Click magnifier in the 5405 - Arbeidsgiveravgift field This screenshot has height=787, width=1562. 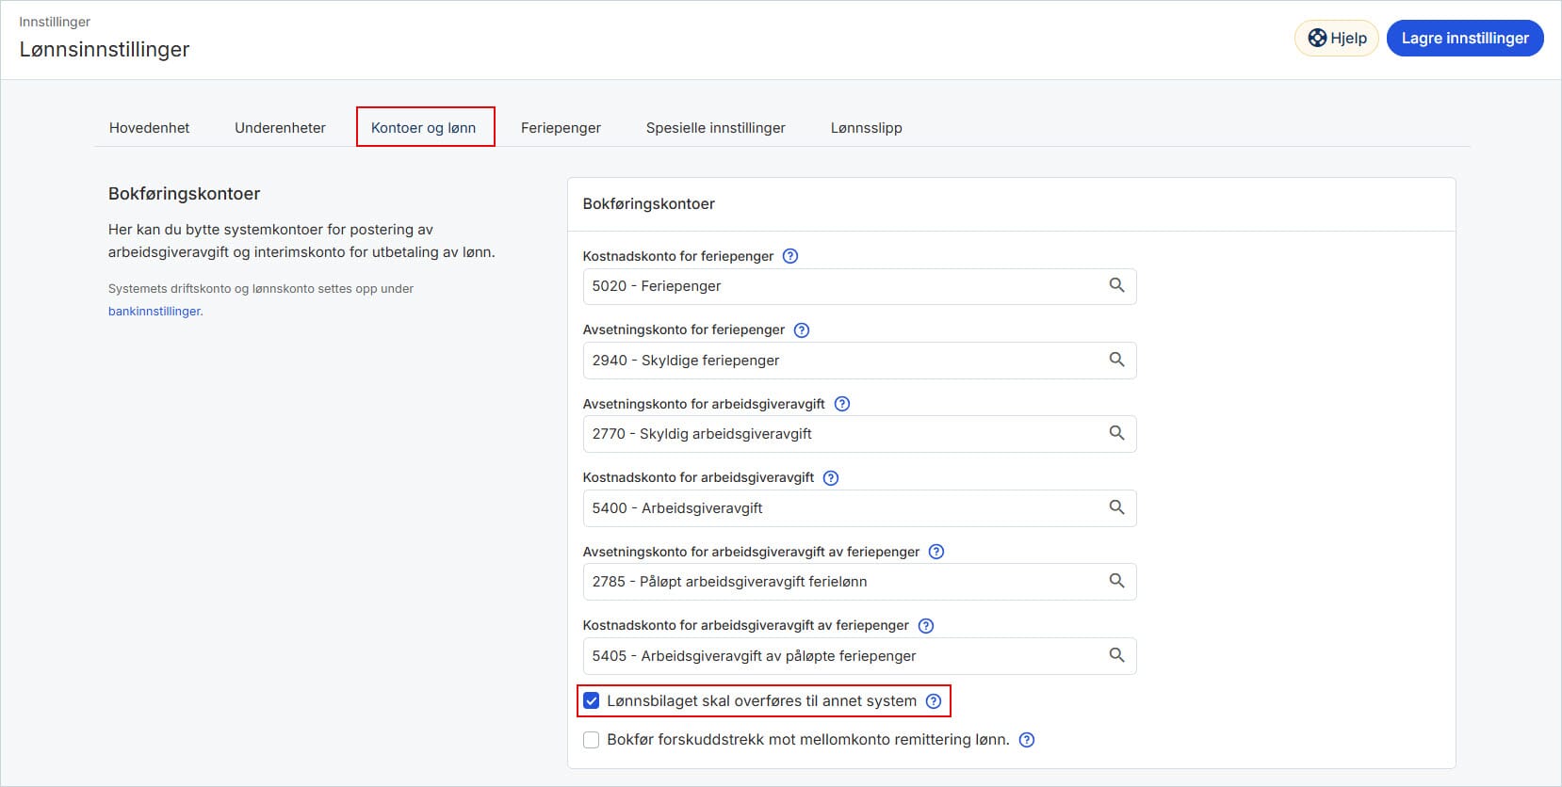click(1116, 655)
